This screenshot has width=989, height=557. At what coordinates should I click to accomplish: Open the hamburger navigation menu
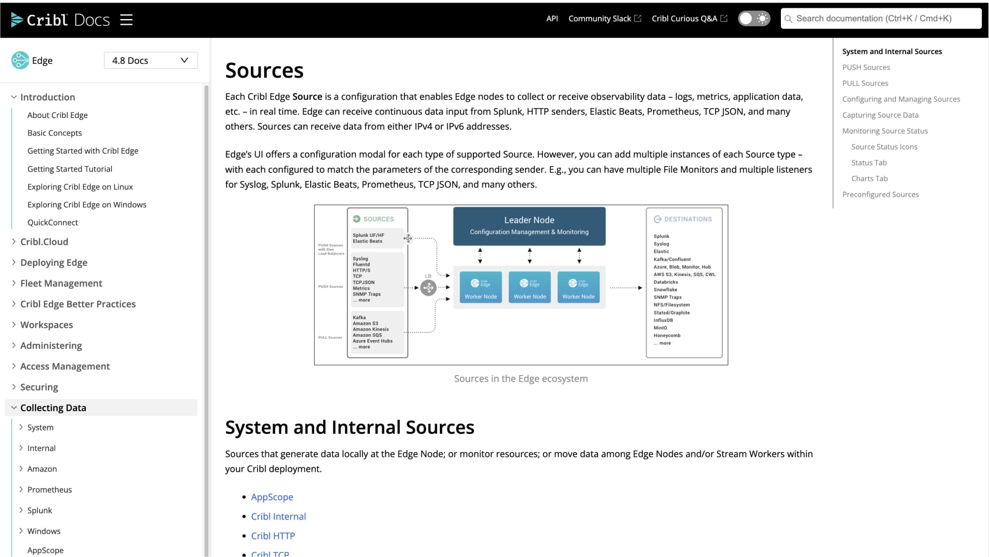pos(126,20)
